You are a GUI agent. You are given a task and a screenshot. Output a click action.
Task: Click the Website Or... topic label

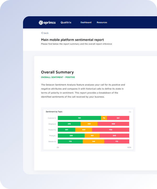[52, 141]
